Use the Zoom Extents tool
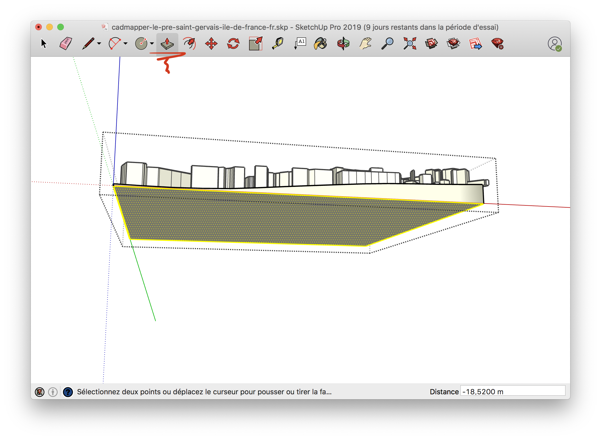The image size is (601, 440). 410,44
